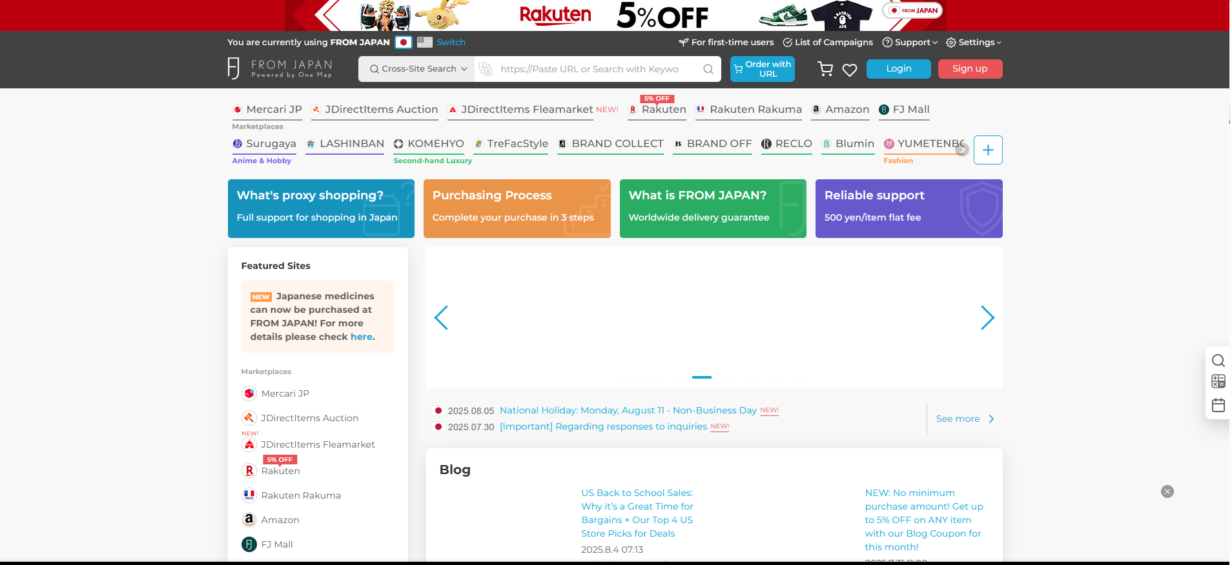The image size is (1232, 565).
Task: Select the Japan flag site option
Action: coord(404,43)
